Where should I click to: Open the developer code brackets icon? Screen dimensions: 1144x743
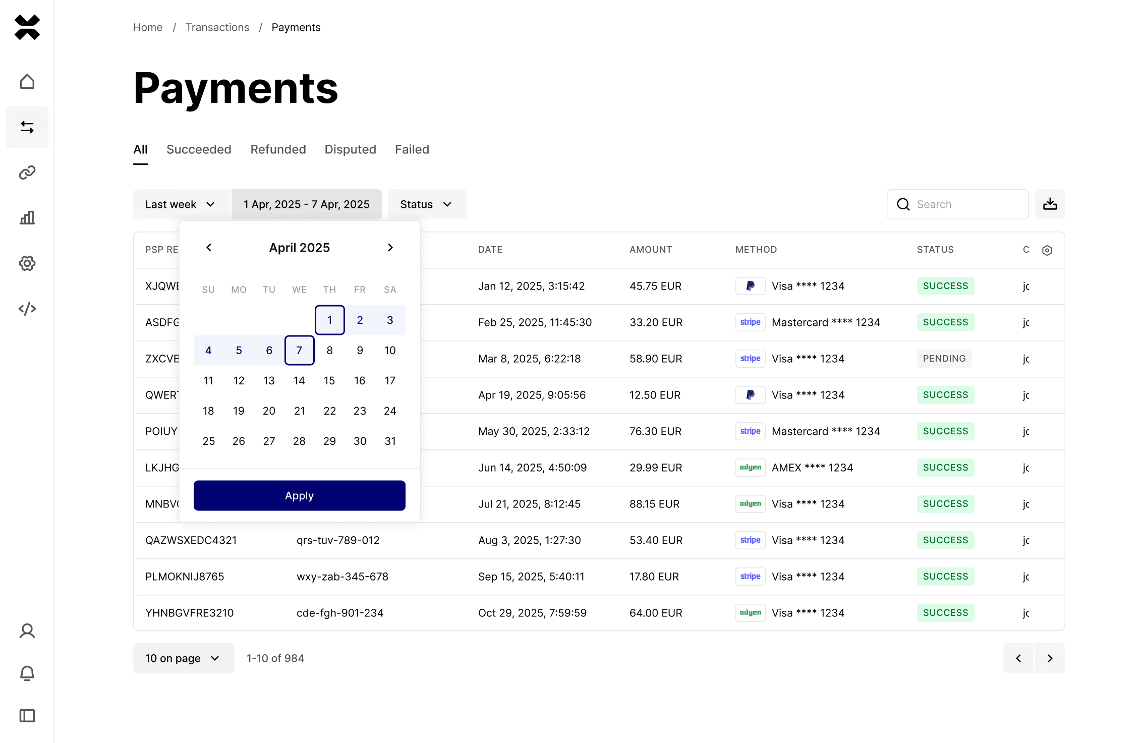coord(27,309)
